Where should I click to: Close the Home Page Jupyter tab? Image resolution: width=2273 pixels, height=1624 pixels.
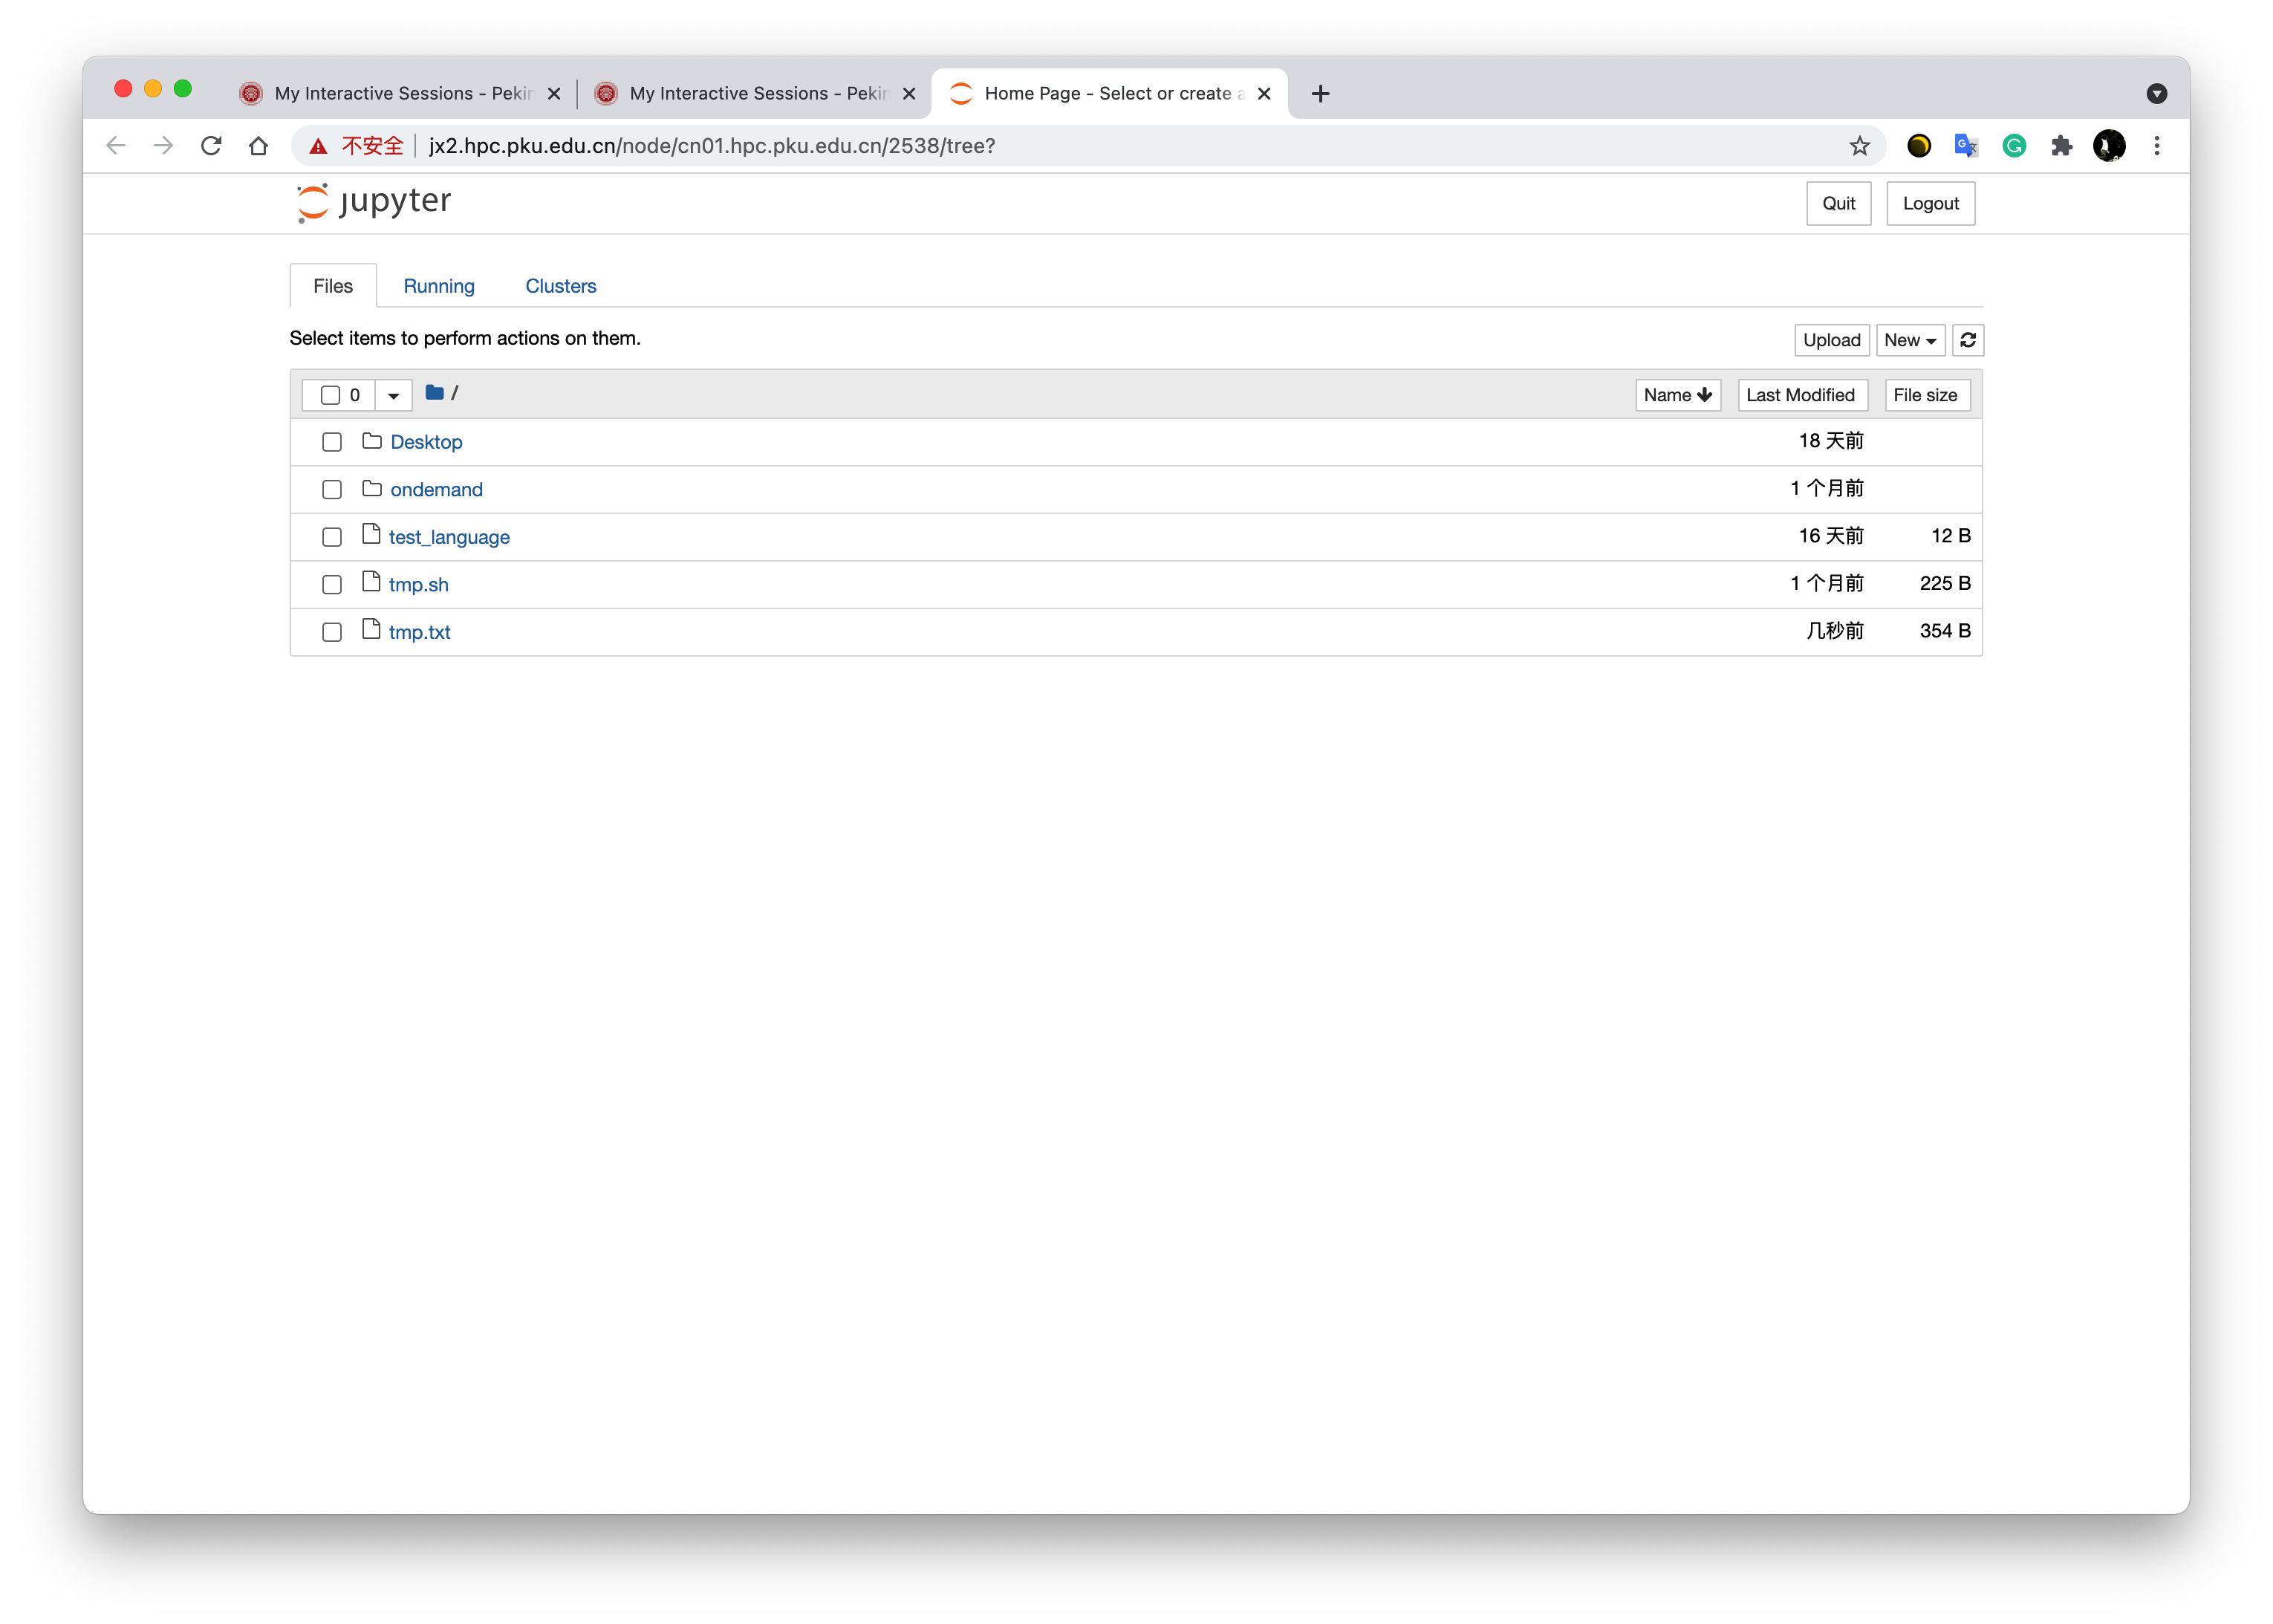[1264, 93]
